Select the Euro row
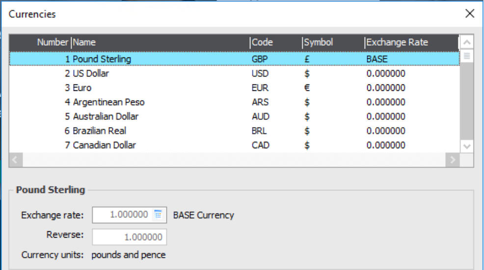 (235, 88)
